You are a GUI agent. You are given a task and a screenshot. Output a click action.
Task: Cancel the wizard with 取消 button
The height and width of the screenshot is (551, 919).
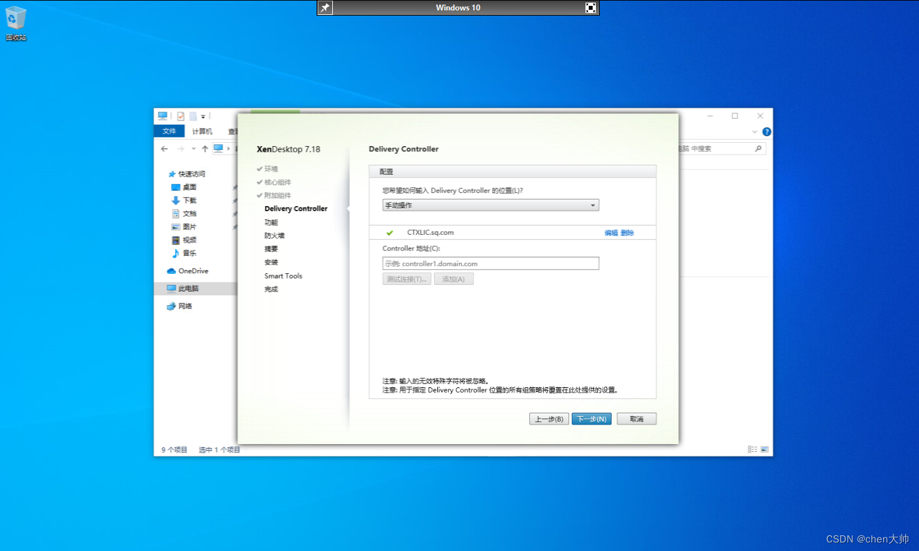(x=636, y=419)
